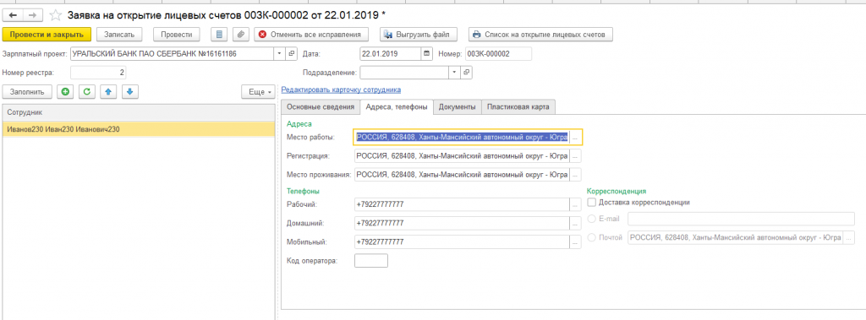Select the Почтой radio button
This screenshot has height=320, width=866.
coord(592,238)
